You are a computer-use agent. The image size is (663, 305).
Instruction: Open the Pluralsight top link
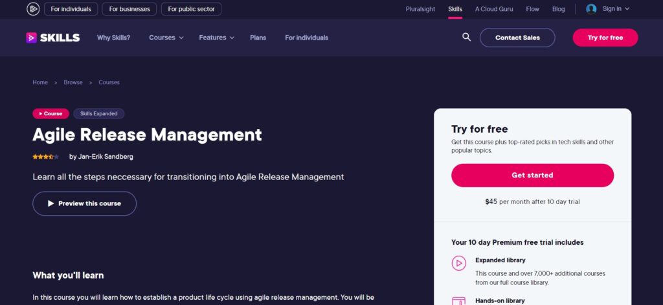(x=420, y=9)
